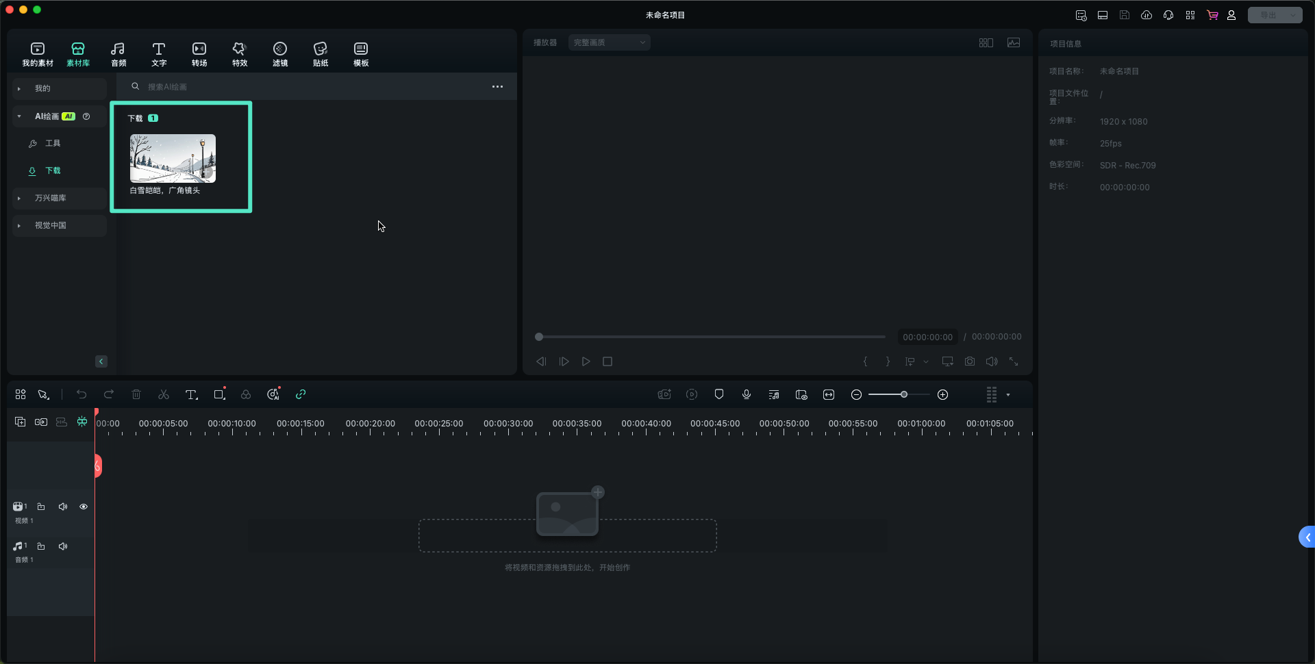Image resolution: width=1315 pixels, height=664 pixels.
Task: Switch to the 音频 tab
Action: pyautogui.click(x=118, y=54)
